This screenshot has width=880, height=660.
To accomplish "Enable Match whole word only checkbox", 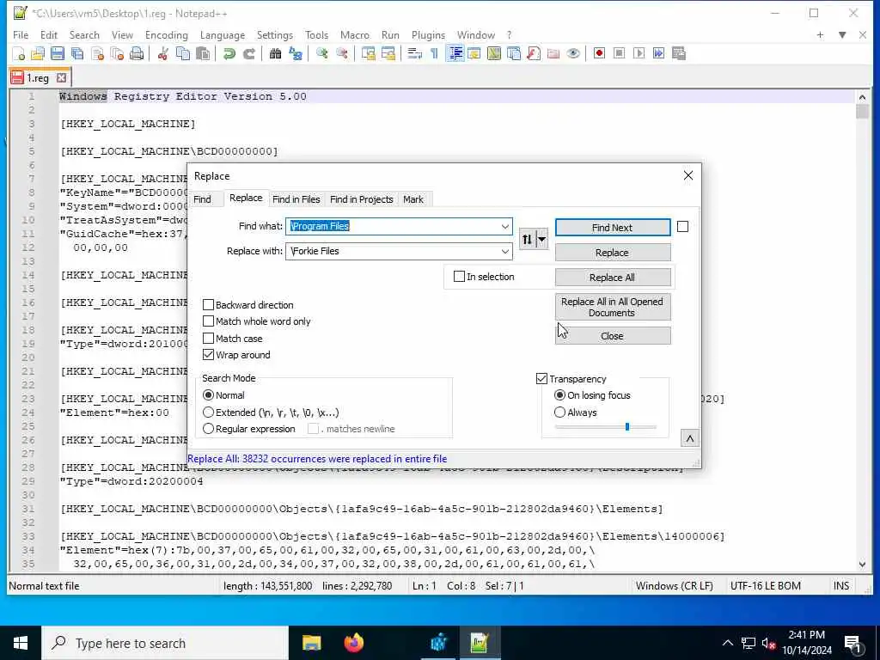I will click(208, 321).
